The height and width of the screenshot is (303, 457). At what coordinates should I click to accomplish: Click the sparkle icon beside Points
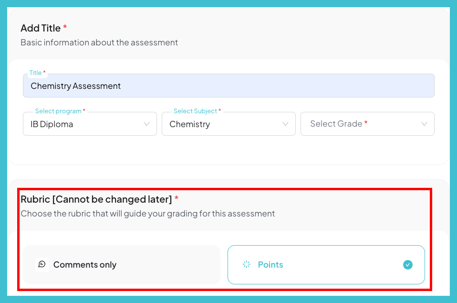point(246,264)
